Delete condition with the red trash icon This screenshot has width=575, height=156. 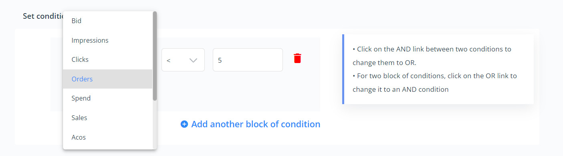point(297,58)
